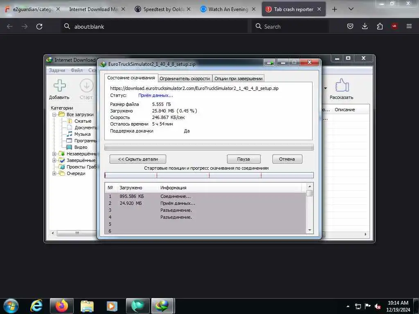Open the Firefox hamburger menu
Screen dimensions: 419x314
[x=409, y=26]
